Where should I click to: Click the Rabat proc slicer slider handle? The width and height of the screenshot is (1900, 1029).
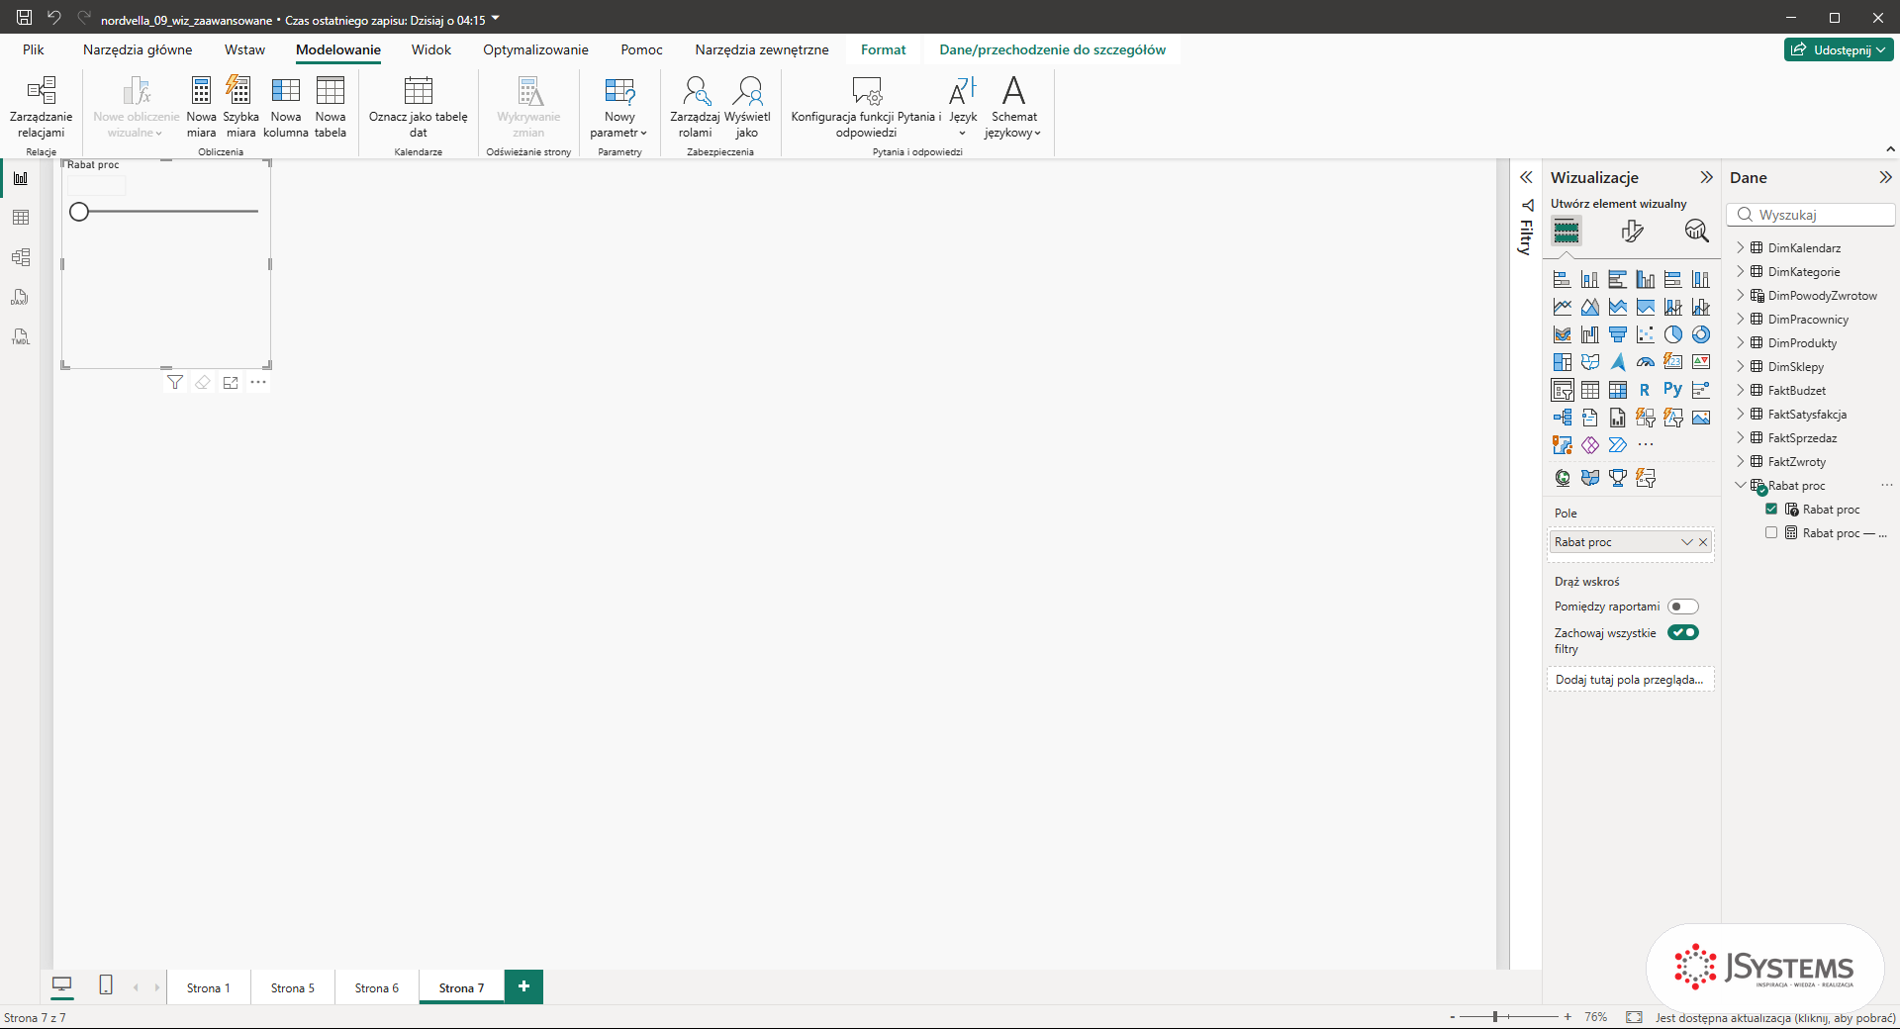[x=79, y=212]
